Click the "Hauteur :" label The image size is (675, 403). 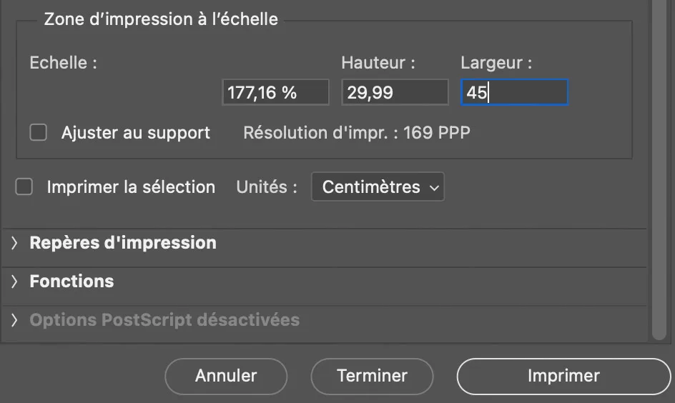tap(378, 63)
